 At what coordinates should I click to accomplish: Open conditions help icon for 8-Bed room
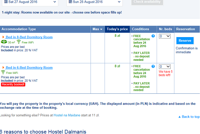153,36
